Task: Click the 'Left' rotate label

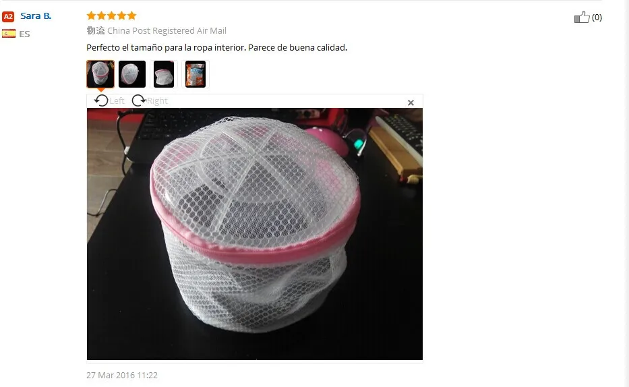Action: tap(117, 101)
